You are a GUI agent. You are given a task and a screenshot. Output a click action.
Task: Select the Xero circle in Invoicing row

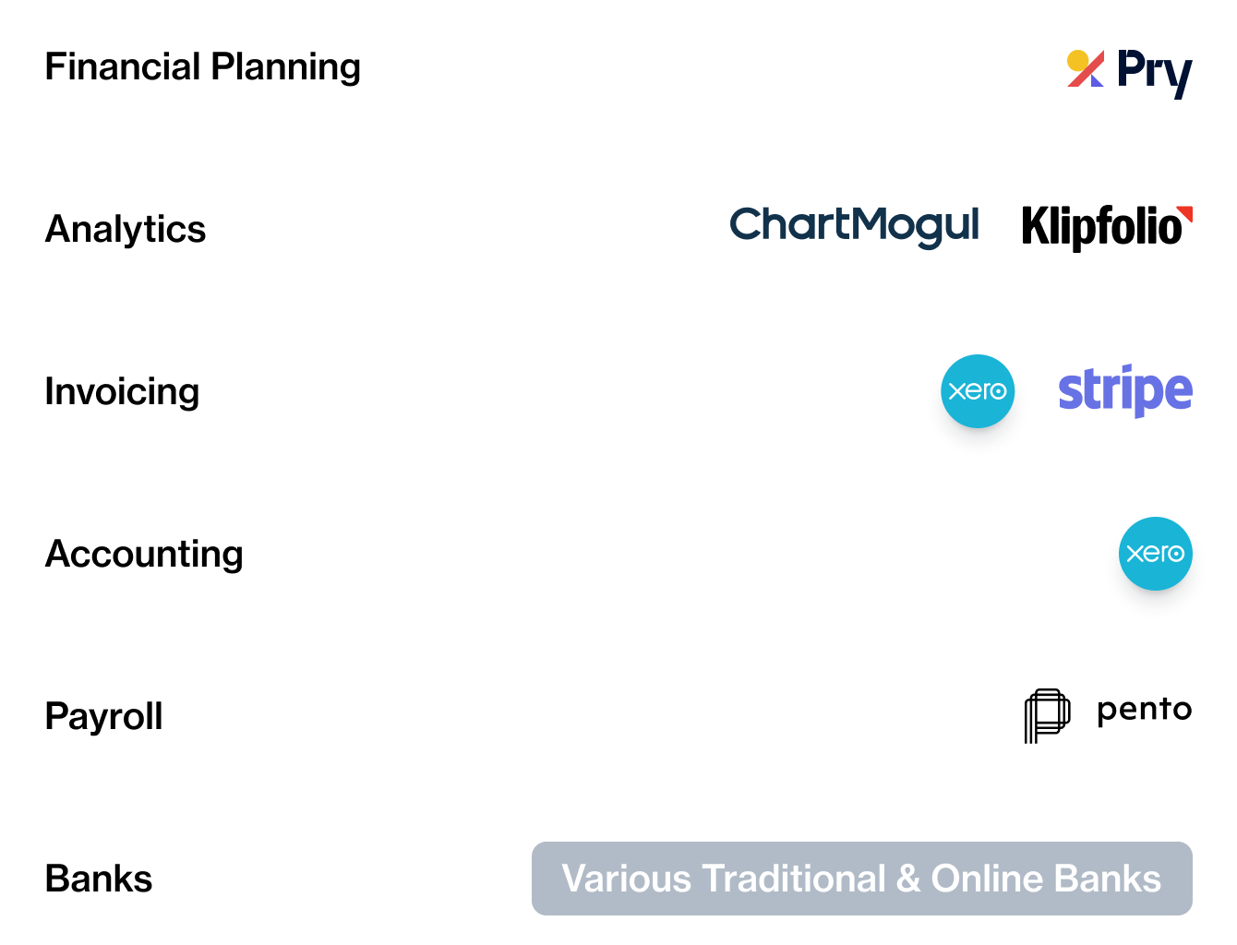(978, 391)
